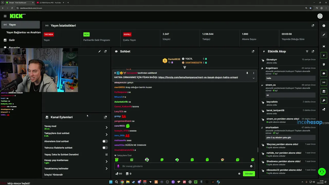Toggle the wrench icon in right toolbar
The image size is (329, 185).
click(324, 100)
